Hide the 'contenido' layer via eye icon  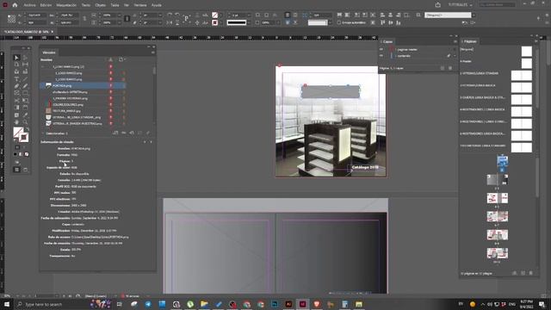[381, 56]
